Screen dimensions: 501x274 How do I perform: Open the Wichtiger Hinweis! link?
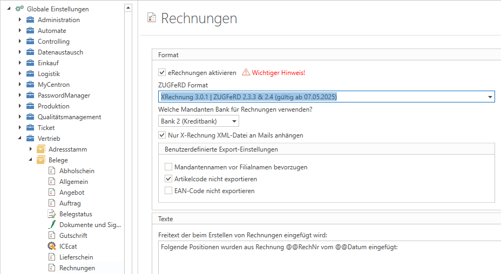coord(279,72)
